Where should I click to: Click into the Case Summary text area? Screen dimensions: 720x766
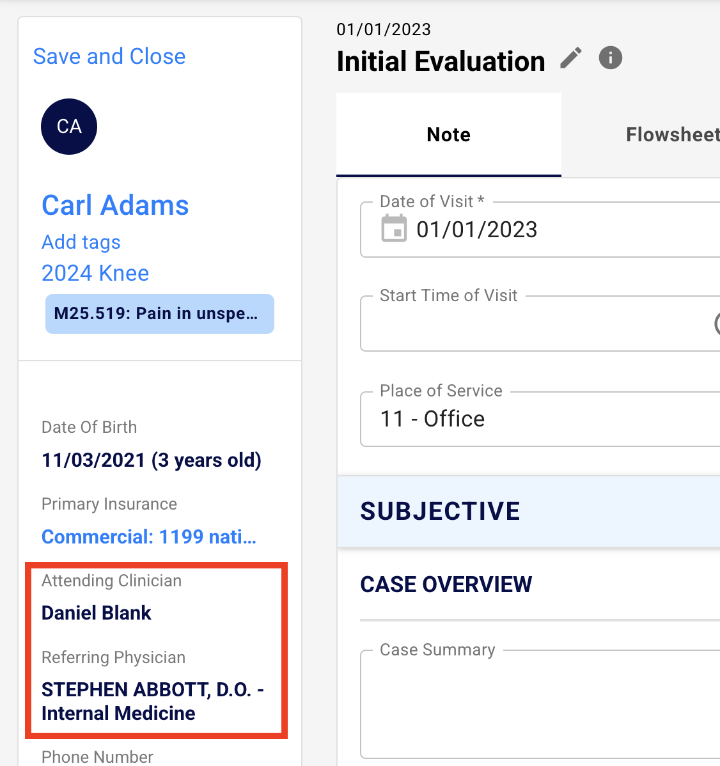pos(540,705)
